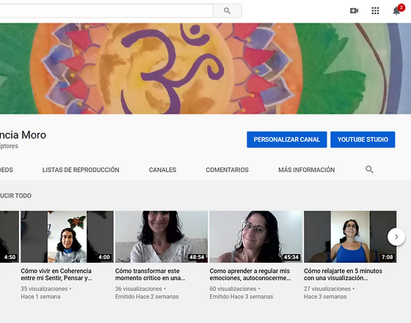Viewport: 411px width, 323px height.
Task: Open title Cómo relajarte en 5 minutos
Action: [x=343, y=275]
